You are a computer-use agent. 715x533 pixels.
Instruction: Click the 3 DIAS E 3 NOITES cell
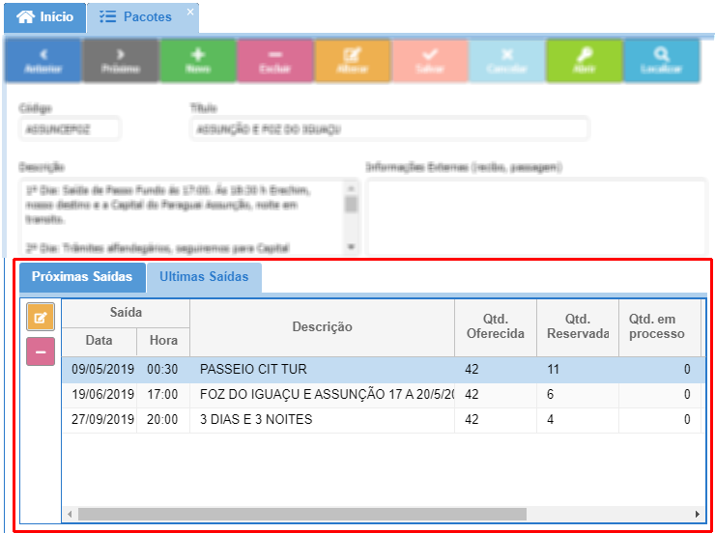click(x=322, y=420)
